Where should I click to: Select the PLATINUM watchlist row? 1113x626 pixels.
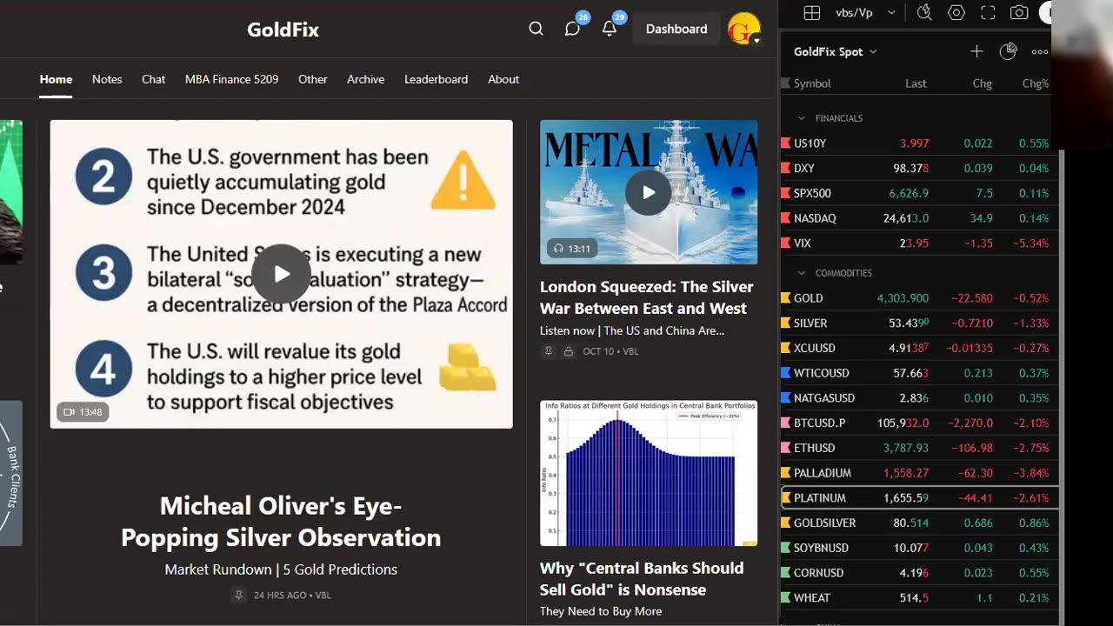tap(919, 498)
